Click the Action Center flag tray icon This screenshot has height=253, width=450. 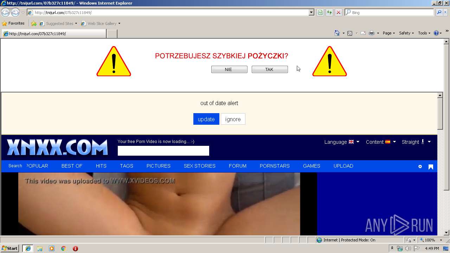coord(417,248)
